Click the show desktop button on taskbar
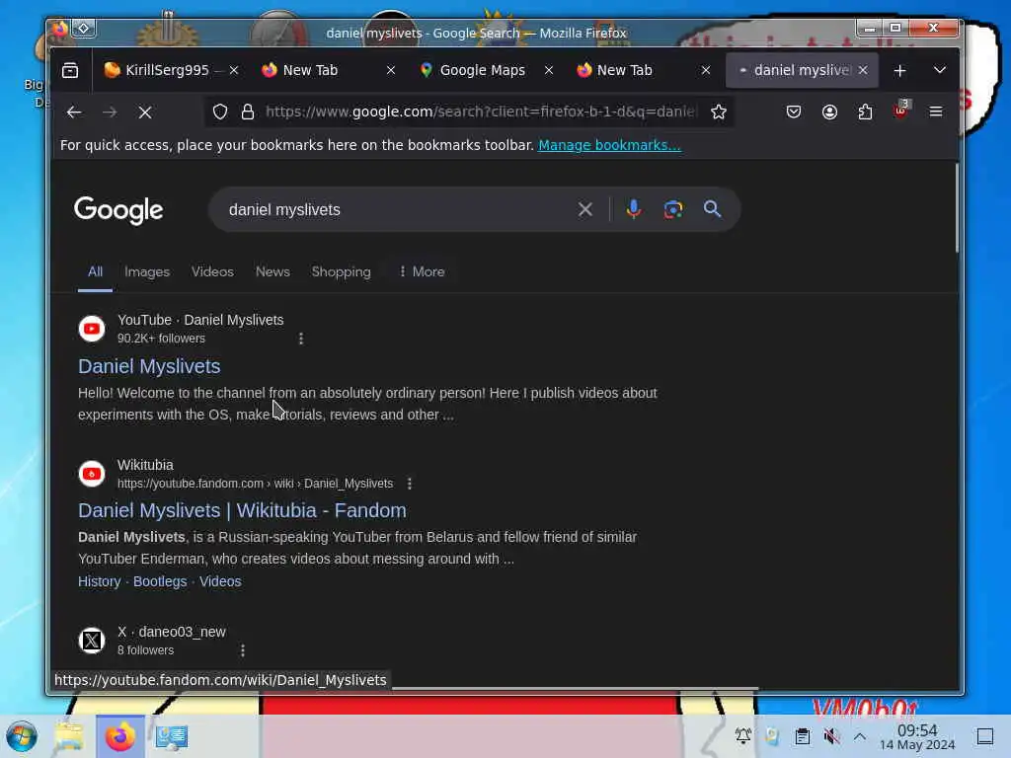The width and height of the screenshot is (1011, 758). (x=984, y=736)
